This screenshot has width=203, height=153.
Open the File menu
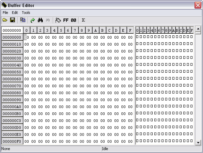pyautogui.click(x=5, y=13)
